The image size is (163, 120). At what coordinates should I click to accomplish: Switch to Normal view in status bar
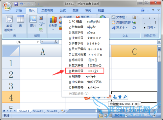[101, 115]
